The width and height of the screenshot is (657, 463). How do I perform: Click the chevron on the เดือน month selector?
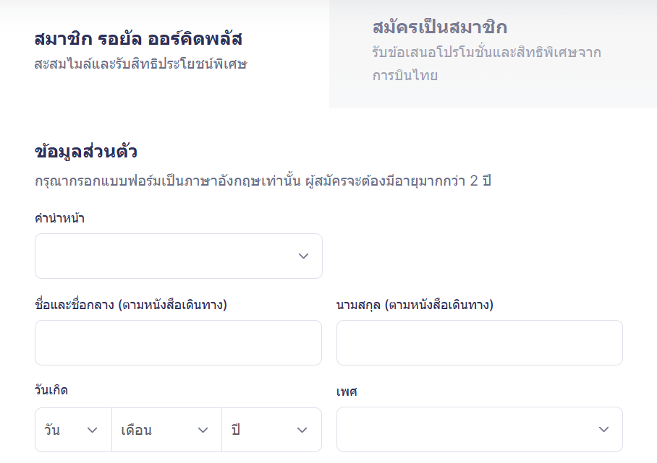click(x=203, y=430)
